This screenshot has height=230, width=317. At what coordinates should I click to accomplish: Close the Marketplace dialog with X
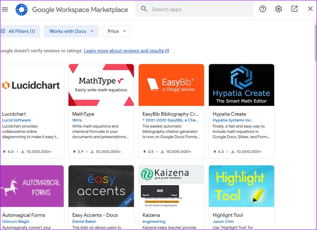point(310,9)
